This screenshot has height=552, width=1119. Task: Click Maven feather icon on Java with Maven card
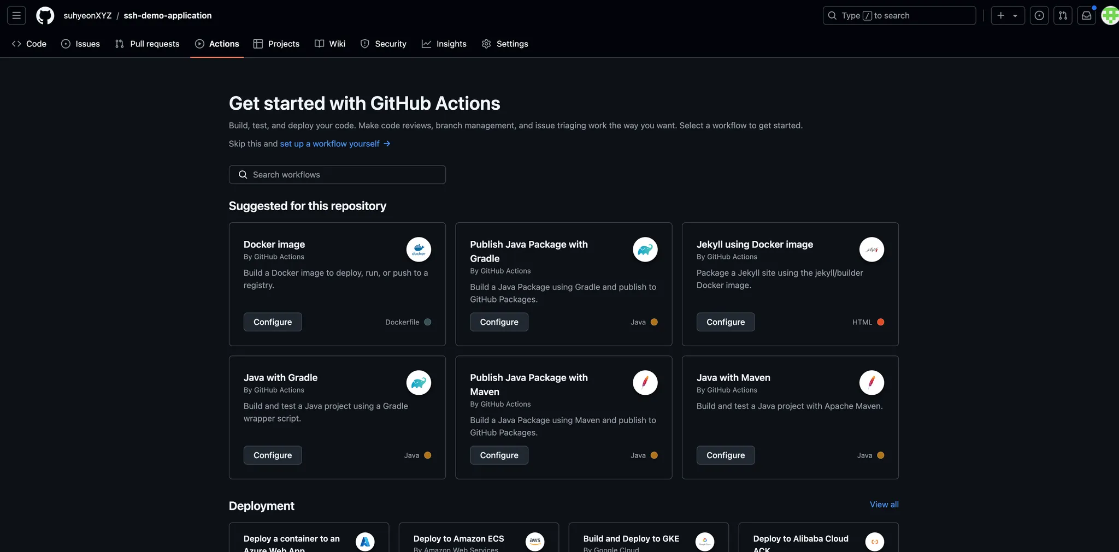(871, 383)
